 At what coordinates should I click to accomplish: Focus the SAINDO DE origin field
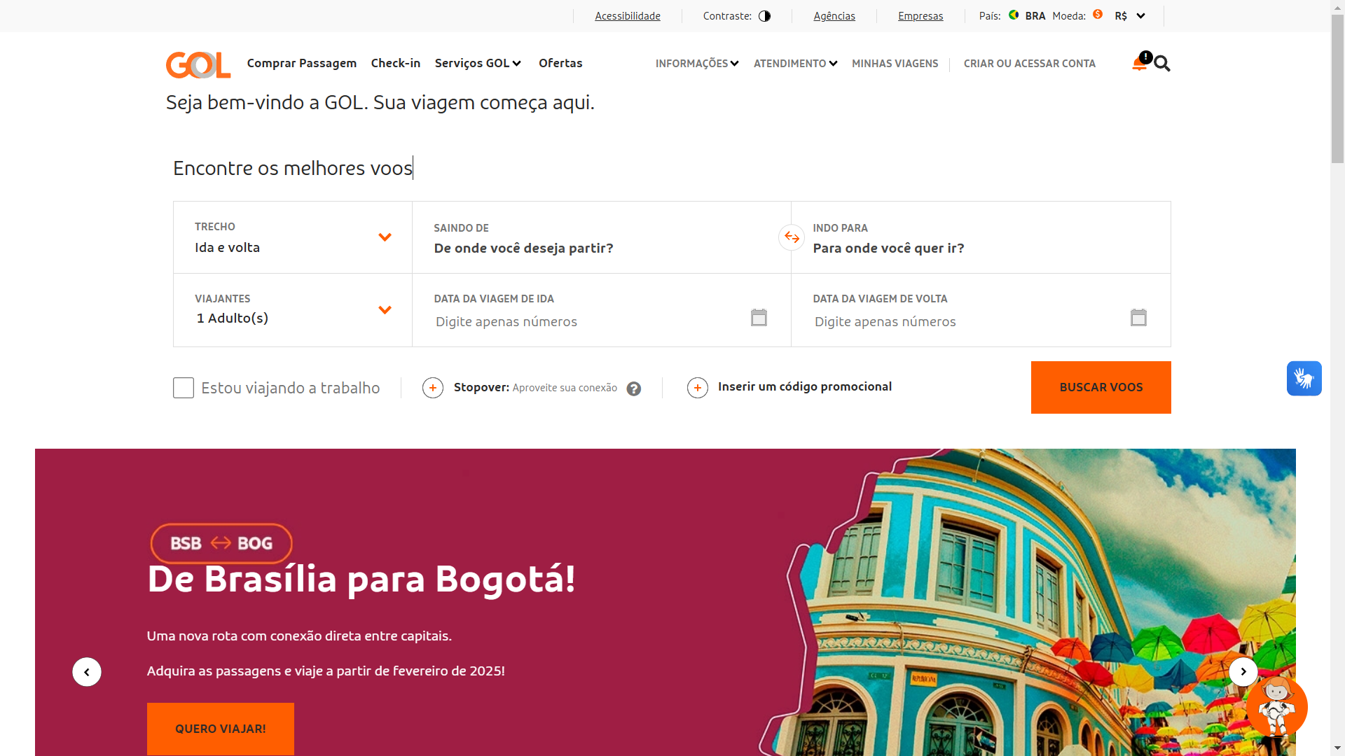point(602,237)
